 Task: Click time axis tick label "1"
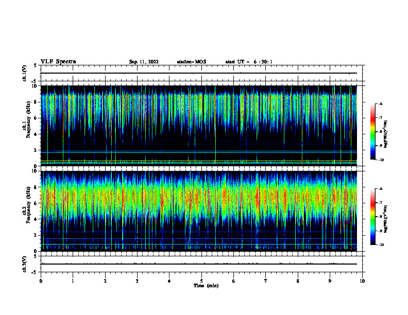point(73,281)
